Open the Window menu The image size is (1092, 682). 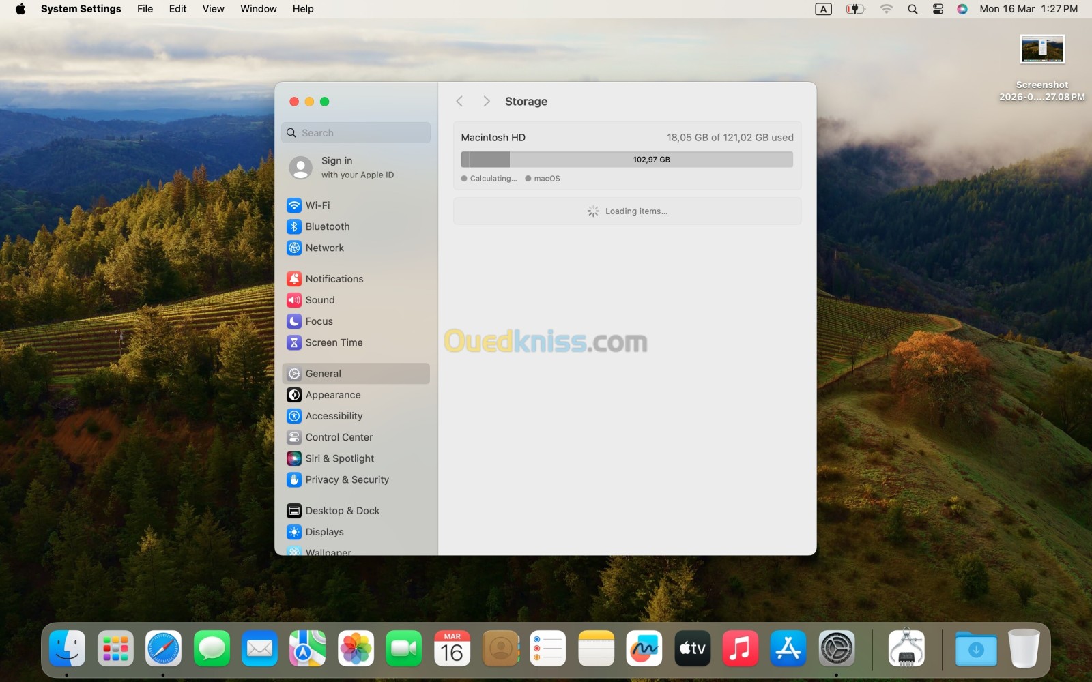pyautogui.click(x=258, y=9)
